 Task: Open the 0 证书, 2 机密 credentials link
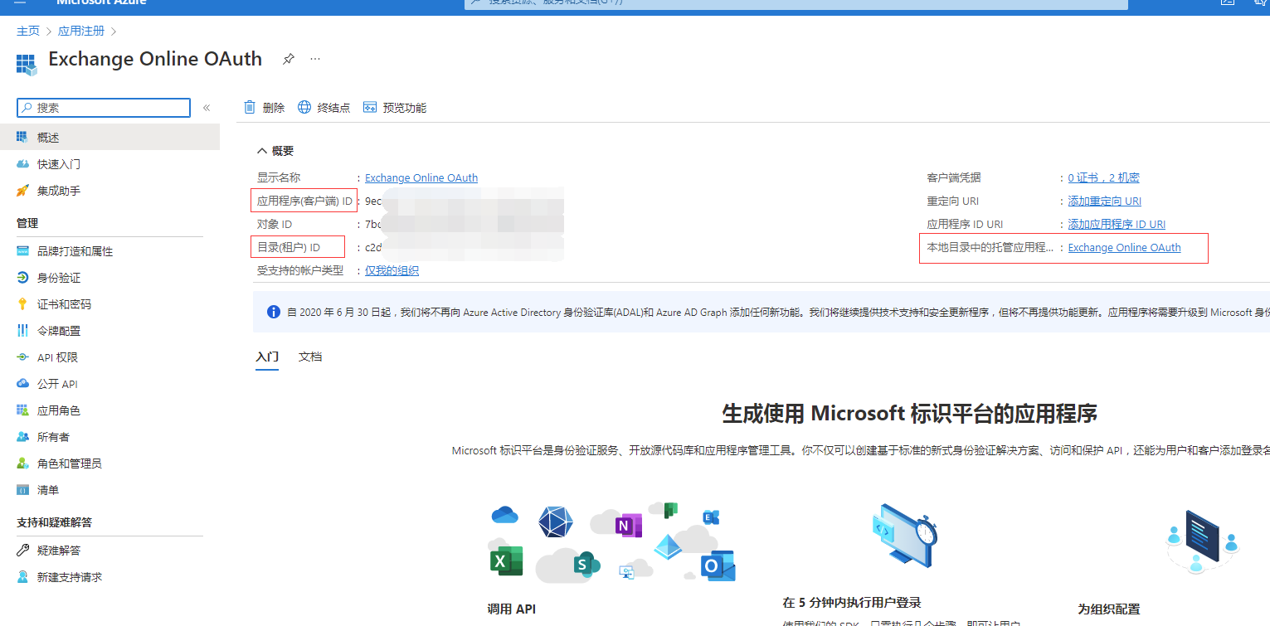(1103, 177)
